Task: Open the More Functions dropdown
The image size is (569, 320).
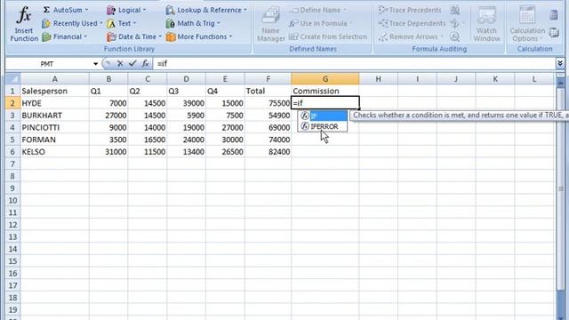Action: click(x=198, y=36)
